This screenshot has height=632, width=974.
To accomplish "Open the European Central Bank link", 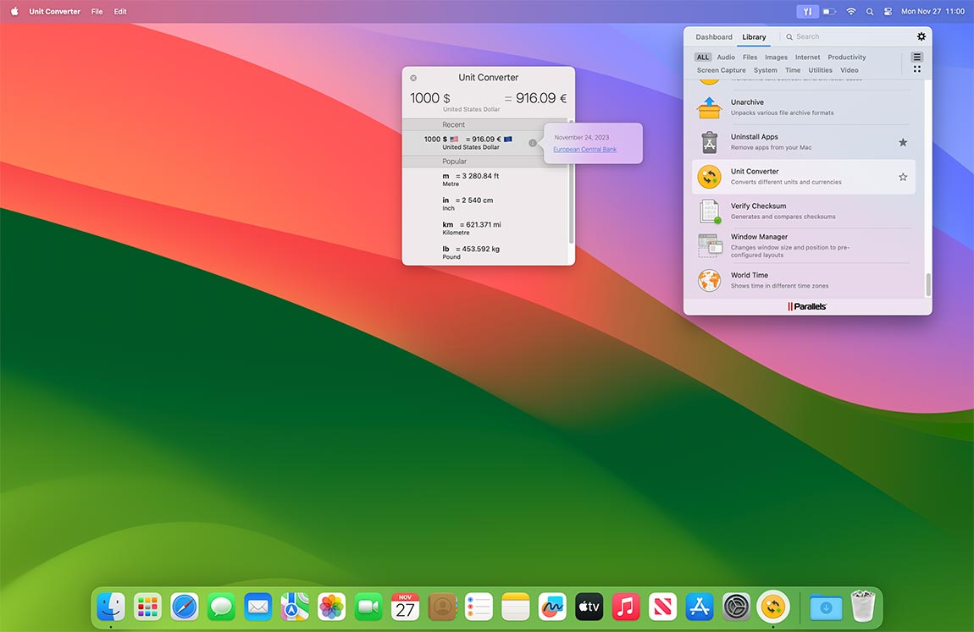I will point(584,150).
